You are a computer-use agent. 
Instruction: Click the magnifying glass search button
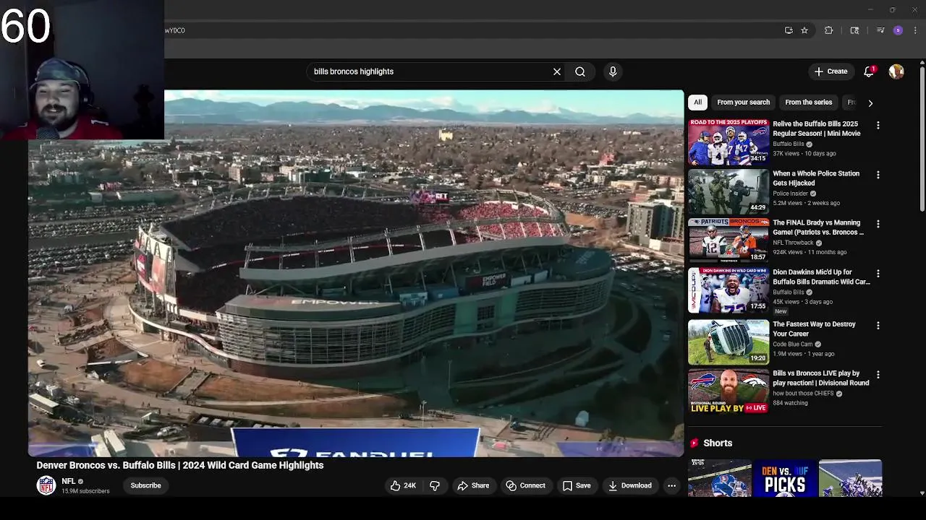580,71
